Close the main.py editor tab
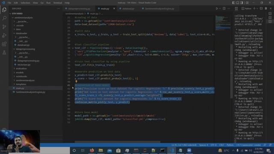 click(114, 9)
